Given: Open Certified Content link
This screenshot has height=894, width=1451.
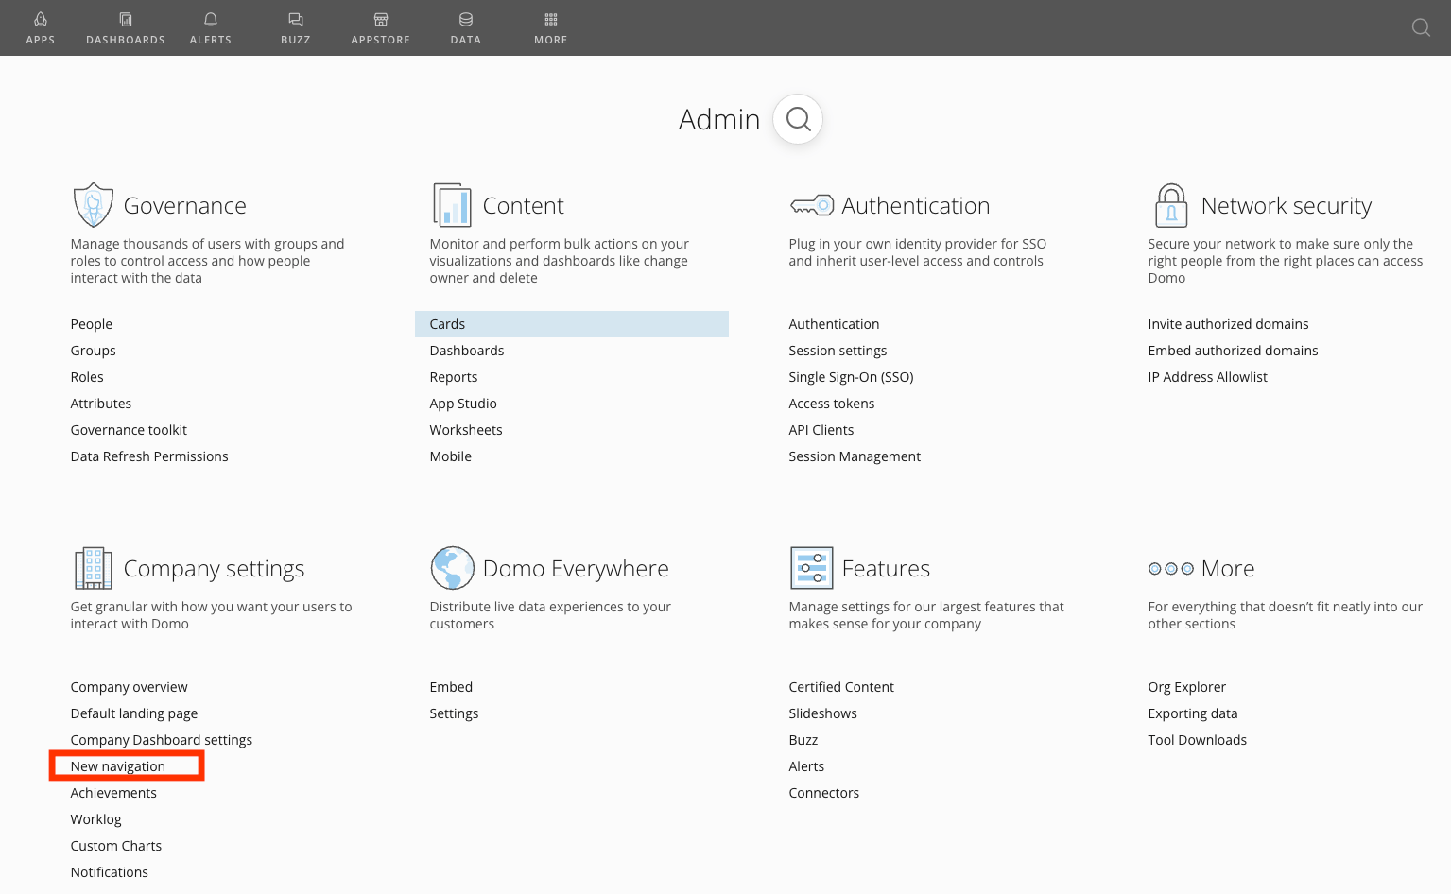Looking at the screenshot, I should (841, 687).
